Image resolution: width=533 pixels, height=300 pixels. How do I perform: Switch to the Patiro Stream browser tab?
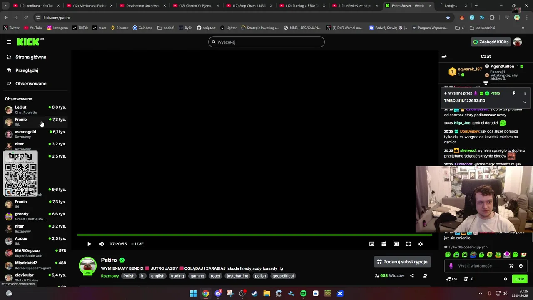(x=407, y=6)
